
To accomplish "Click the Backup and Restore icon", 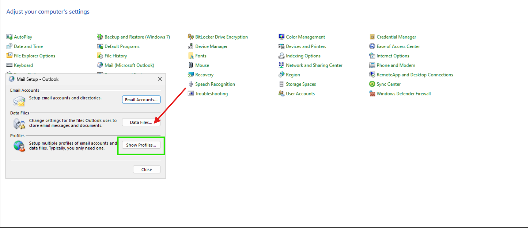I will coord(100,37).
